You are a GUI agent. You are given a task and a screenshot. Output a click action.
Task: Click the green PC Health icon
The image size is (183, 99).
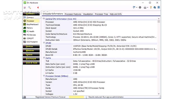coord(25,31)
